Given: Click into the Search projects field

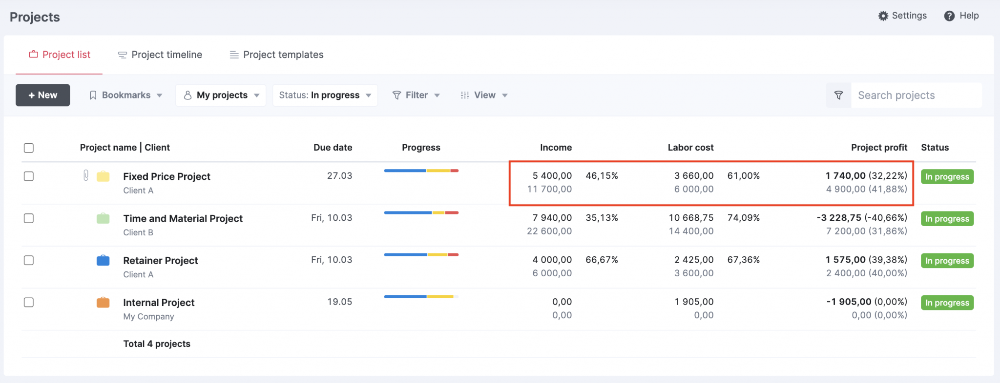Looking at the screenshot, I should click(x=916, y=96).
